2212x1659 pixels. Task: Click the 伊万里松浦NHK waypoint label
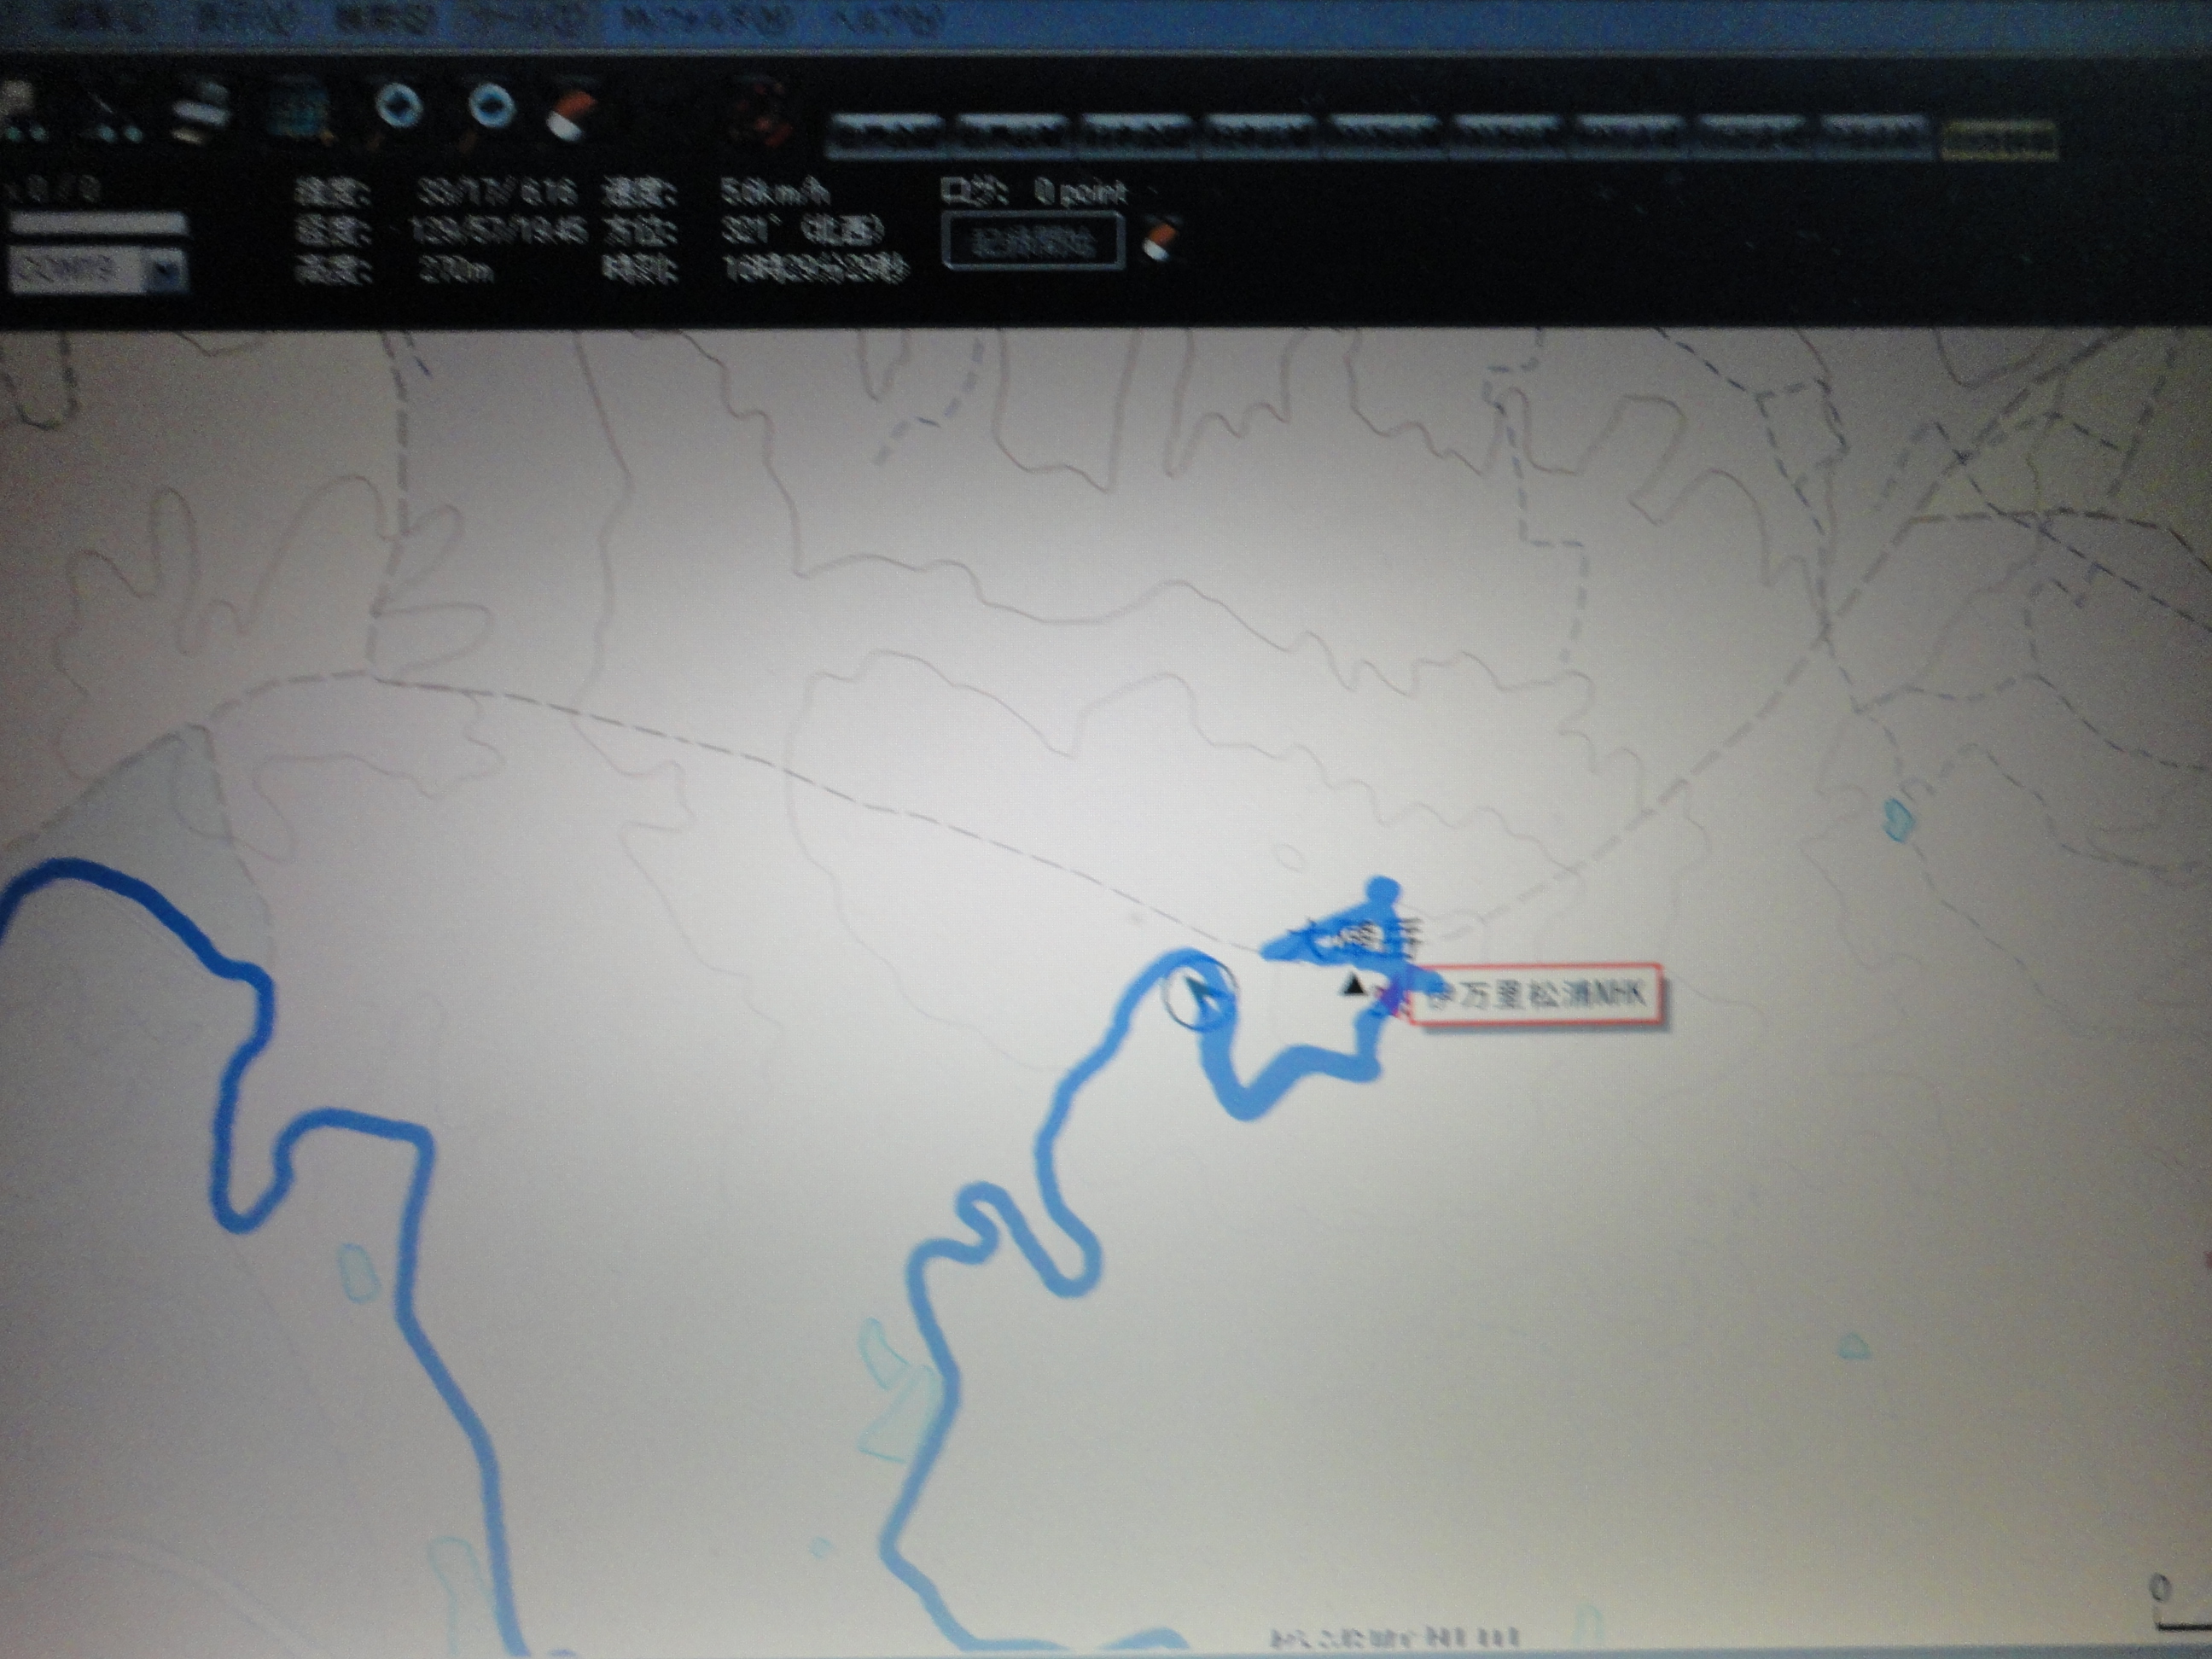pos(1535,994)
